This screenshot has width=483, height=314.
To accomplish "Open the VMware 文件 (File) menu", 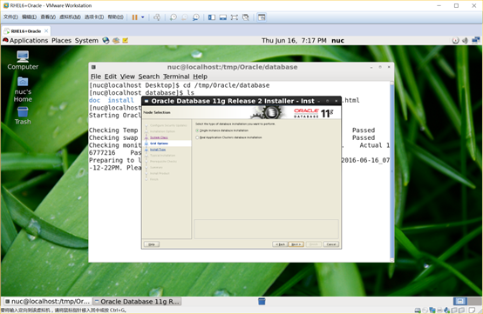I will (10, 17).
